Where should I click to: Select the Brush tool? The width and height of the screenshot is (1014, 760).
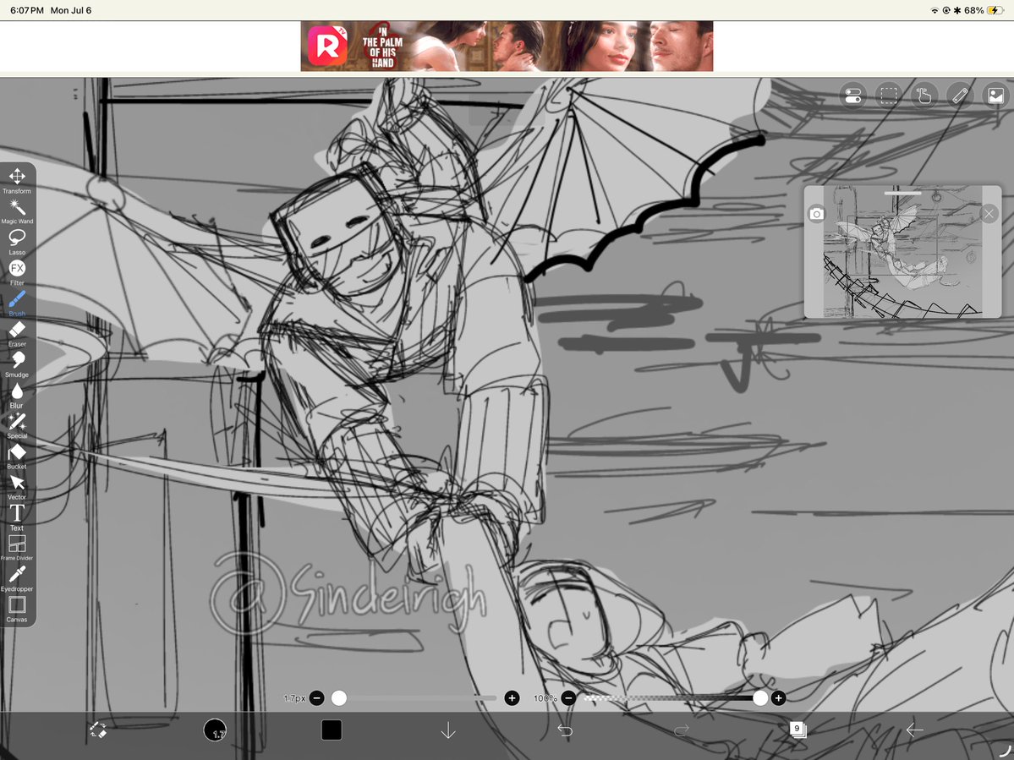(x=17, y=303)
